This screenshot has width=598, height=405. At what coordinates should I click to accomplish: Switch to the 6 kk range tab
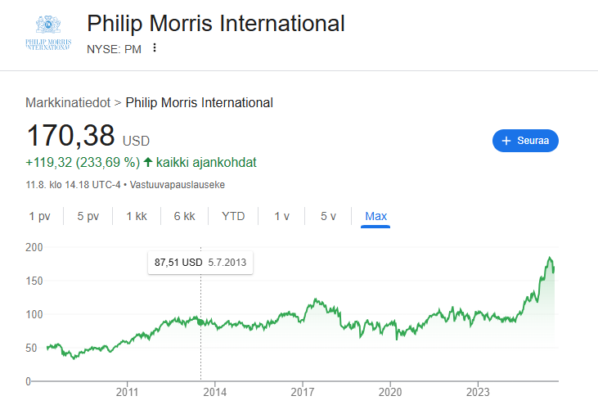click(184, 216)
